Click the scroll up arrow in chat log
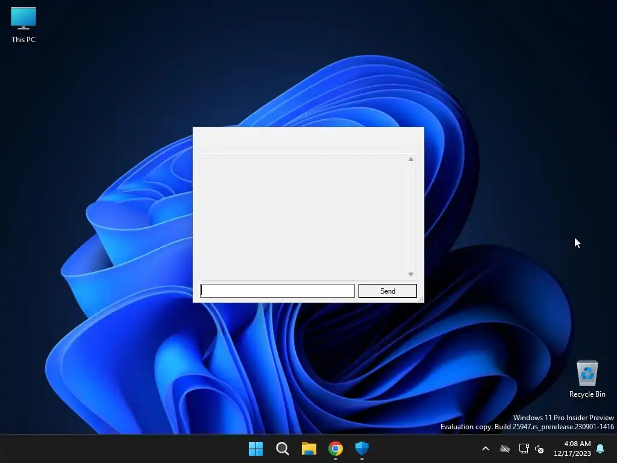Screen dimensions: 617x463 point(411,159)
